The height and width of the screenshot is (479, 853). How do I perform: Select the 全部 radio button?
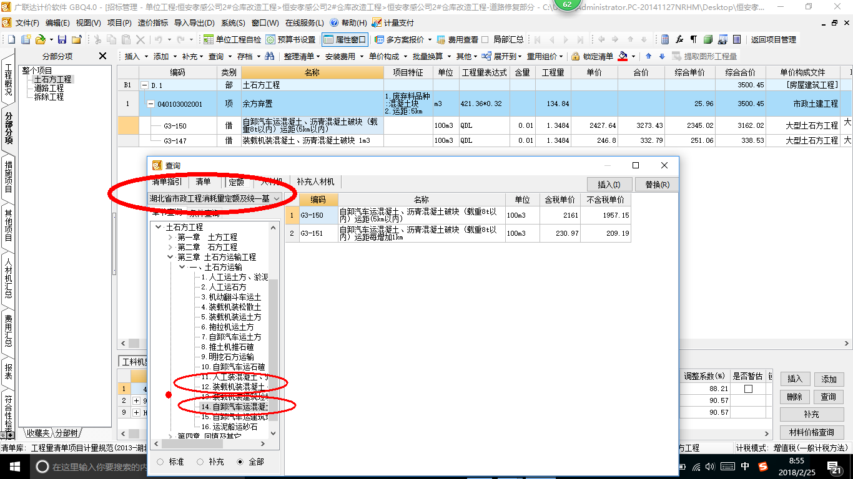tap(240, 462)
